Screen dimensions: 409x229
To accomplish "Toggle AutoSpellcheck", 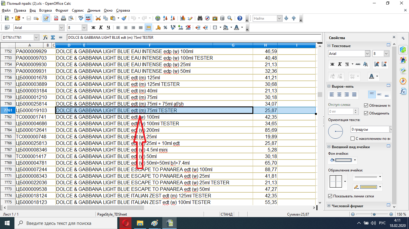I will (x=88, y=18).
